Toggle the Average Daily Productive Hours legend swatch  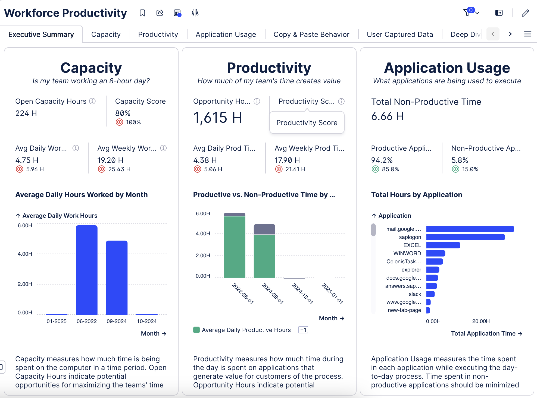(x=196, y=330)
